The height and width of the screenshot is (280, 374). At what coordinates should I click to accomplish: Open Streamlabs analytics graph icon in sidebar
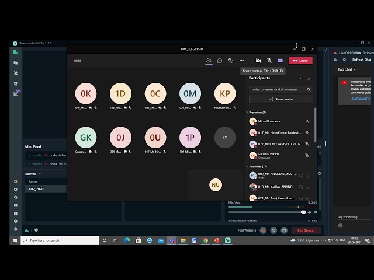click(16, 94)
